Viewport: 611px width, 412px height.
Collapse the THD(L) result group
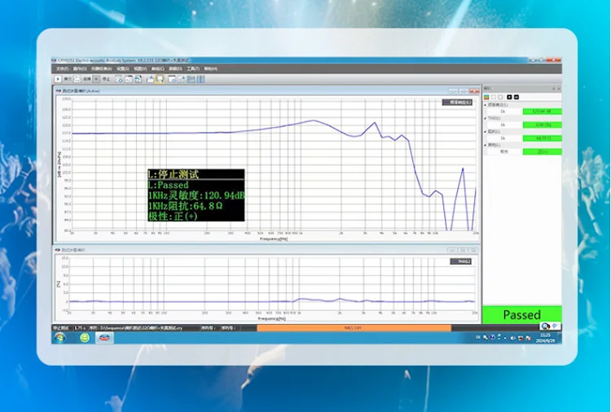(486, 118)
